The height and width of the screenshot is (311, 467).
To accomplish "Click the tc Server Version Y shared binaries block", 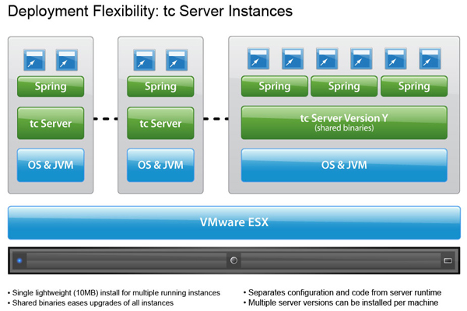I will pyautogui.click(x=344, y=123).
